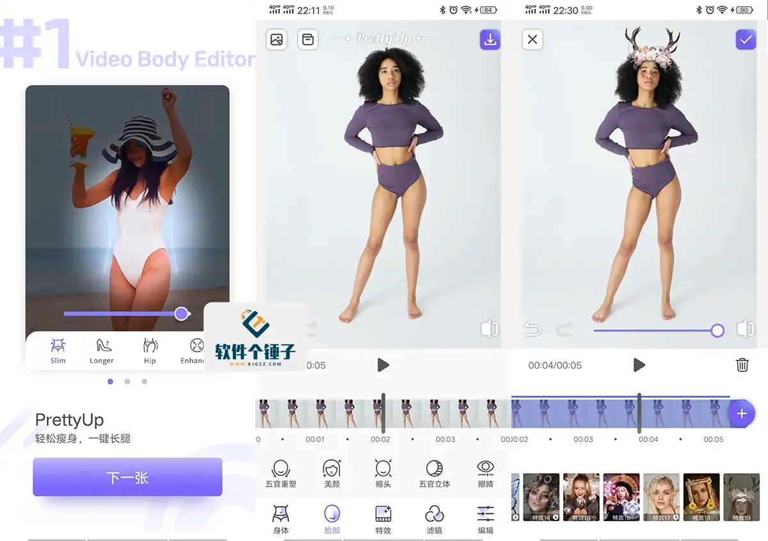Image resolution: width=768 pixels, height=541 pixels.
Task: Switch to the 特效 effects tab
Action: point(383,519)
